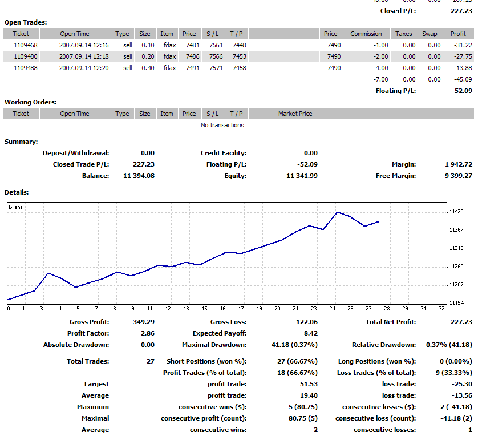Click the Bilanz label in the chart
Image resolution: width=478 pixels, height=436 pixels.
(x=15, y=207)
